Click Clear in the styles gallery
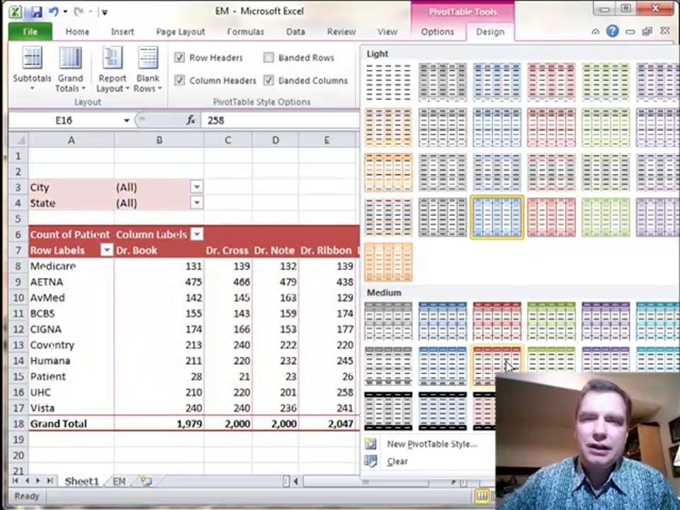The height and width of the screenshot is (510, 680). pos(397,461)
